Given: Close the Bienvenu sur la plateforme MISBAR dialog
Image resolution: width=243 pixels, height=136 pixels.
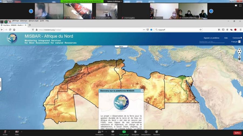Looking at the screenshot, I should click(142, 91).
